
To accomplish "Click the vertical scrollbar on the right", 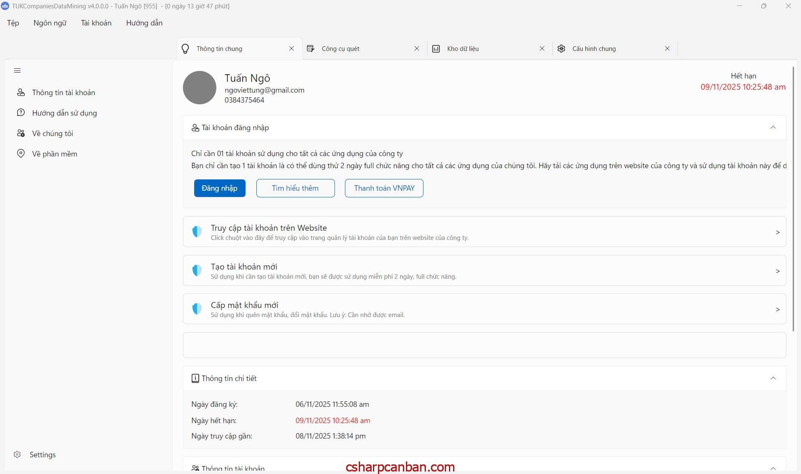I will pyautogui.click(x=793, y=199).
